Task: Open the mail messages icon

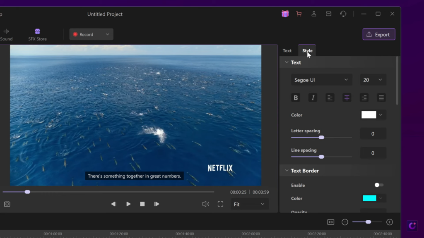Action: click(x=328, y=14)
